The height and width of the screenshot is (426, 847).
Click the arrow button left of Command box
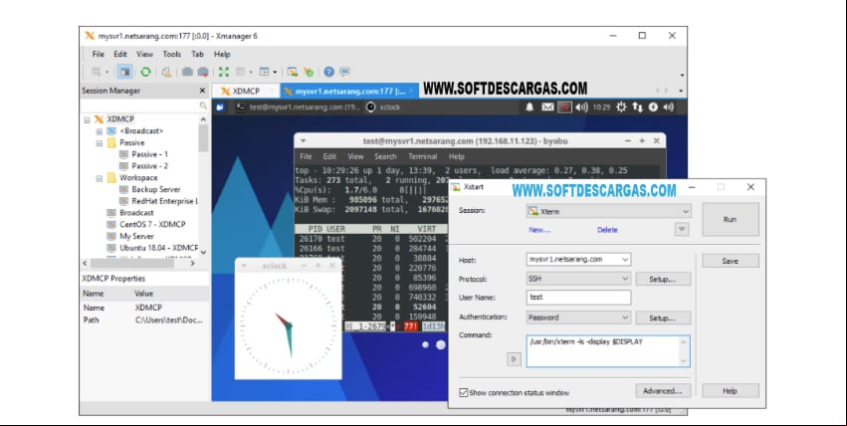point(514,359)
